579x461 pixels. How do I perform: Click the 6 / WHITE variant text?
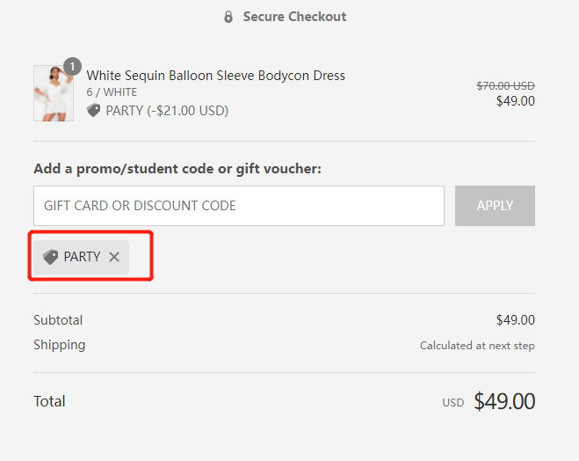[x=112, y=92]
